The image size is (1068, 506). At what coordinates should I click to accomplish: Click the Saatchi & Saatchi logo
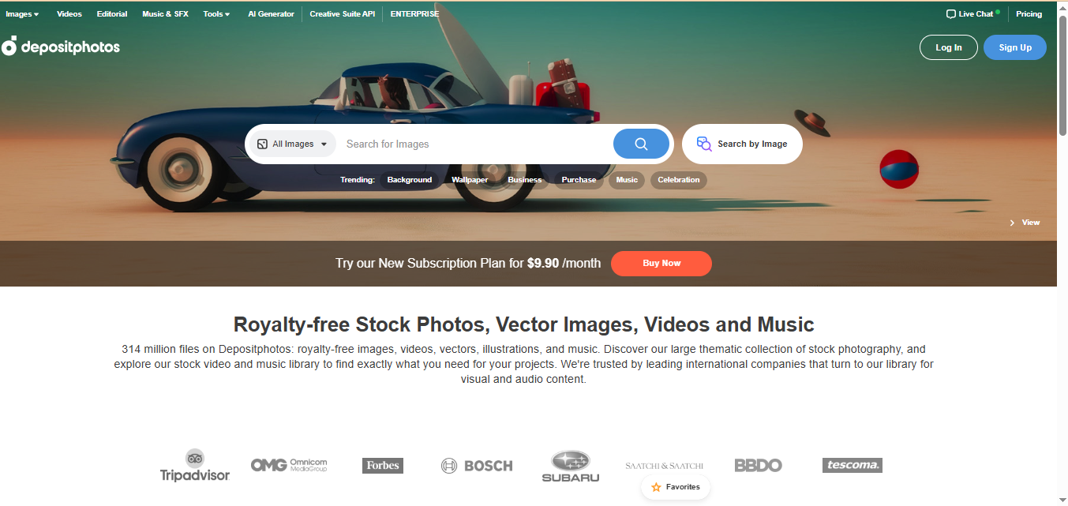point(664,466)
